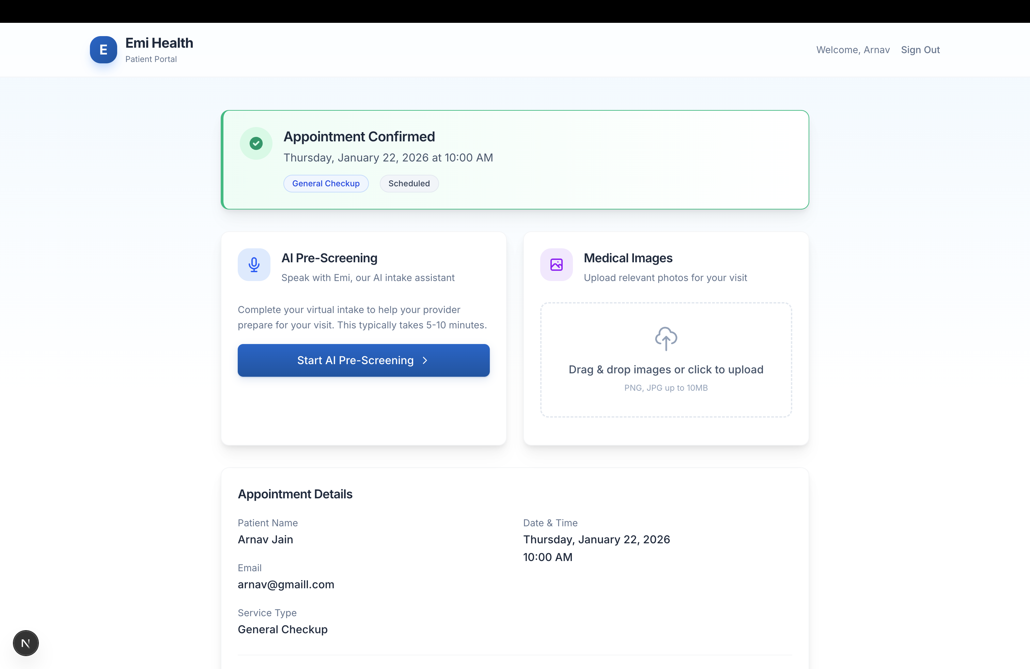Click the green appointment confirmed checkmark icon
This screenshot has width=1030, height=669.
(x=256, y=143)
